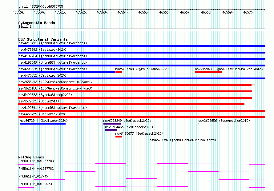The image size is (274, 191).
Task: Open the nsv4197784 variant label
Action: (53, 56)
